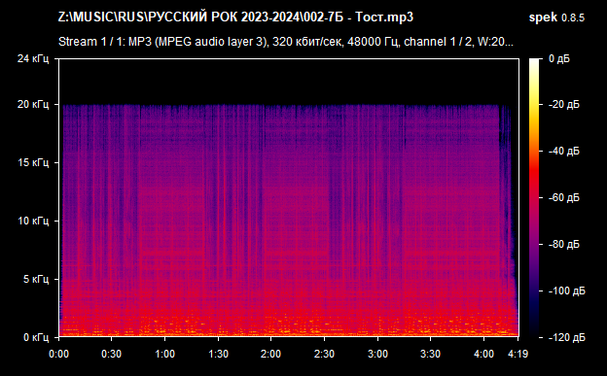Click the 2:00 time axis label
607x376 pixels.
pyautogui.click(x=270, y=354)
